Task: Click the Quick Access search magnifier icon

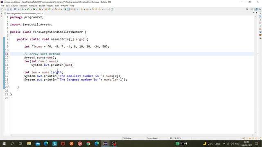Action: [247, 9]
